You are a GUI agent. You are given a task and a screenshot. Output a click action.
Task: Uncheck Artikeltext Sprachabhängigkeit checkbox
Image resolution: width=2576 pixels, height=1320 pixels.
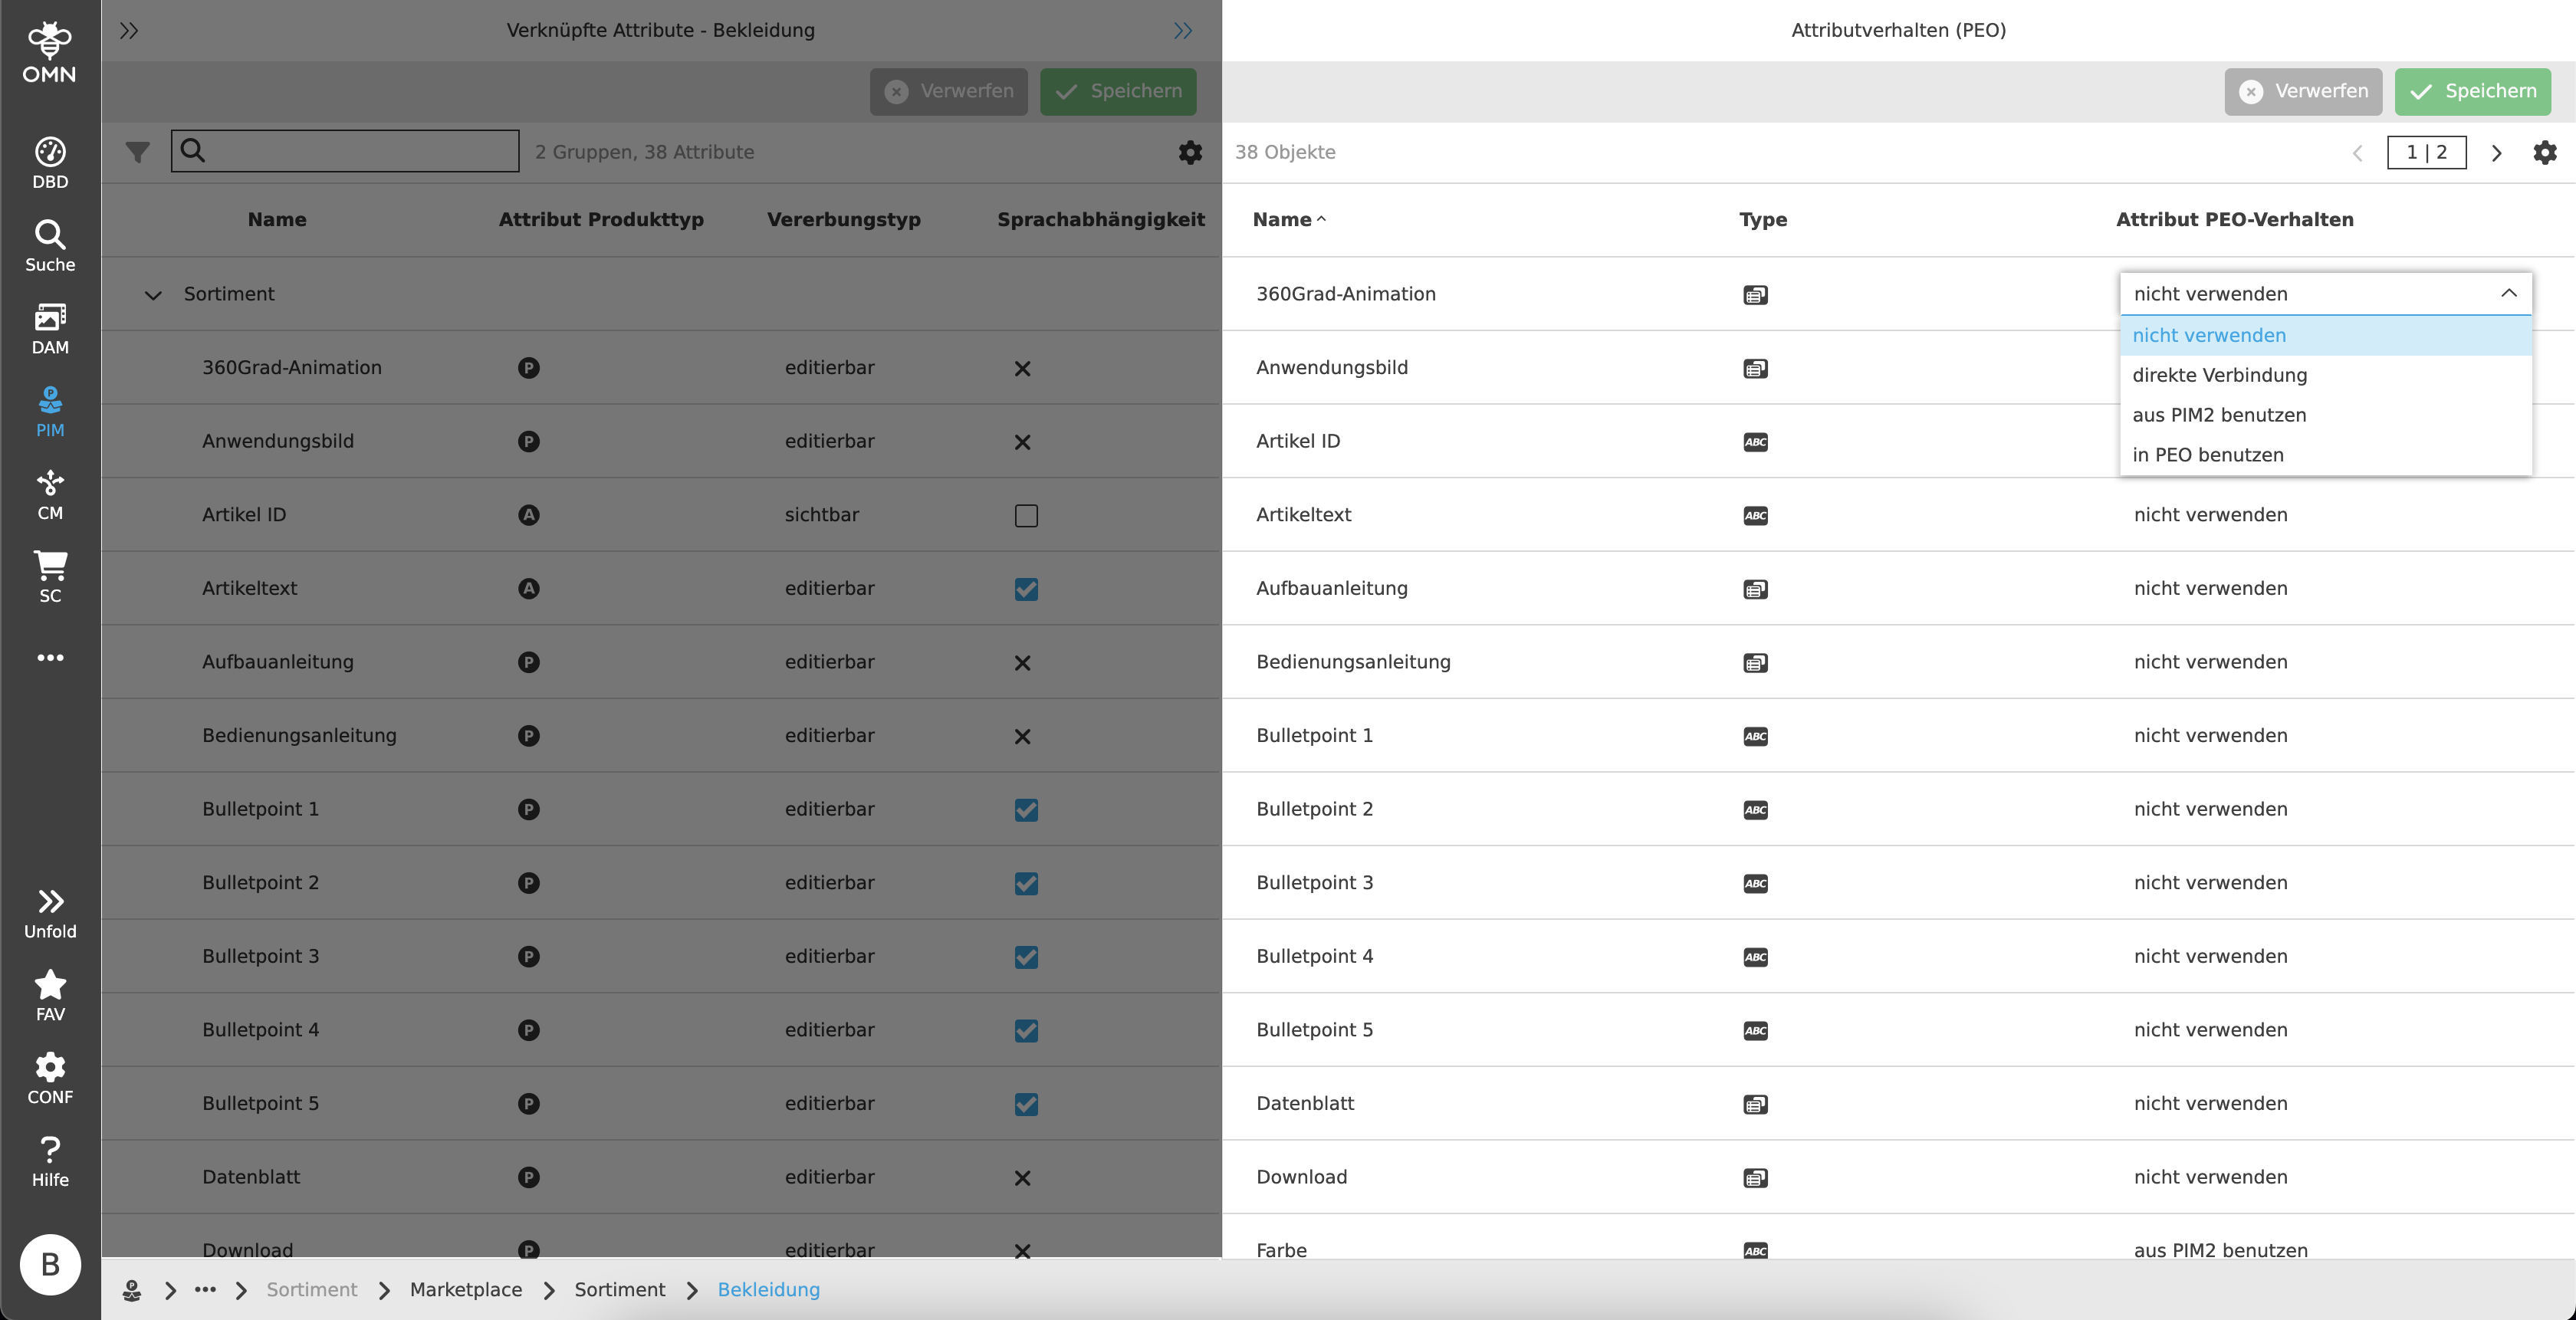[x=1026, y=589]
